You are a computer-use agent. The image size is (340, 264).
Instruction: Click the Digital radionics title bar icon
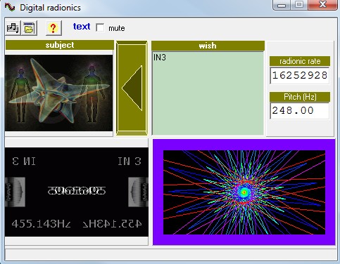[x=9, y=7]
